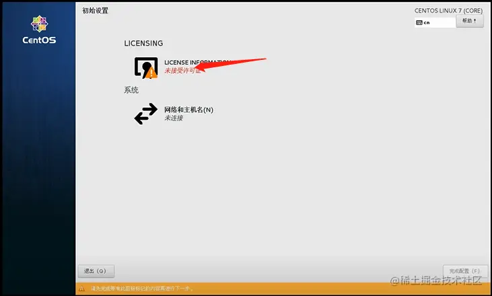Click the LICENSING section heading
This screenshot has height=296, width=492.
pyautogui.click(x=143, y=43)
